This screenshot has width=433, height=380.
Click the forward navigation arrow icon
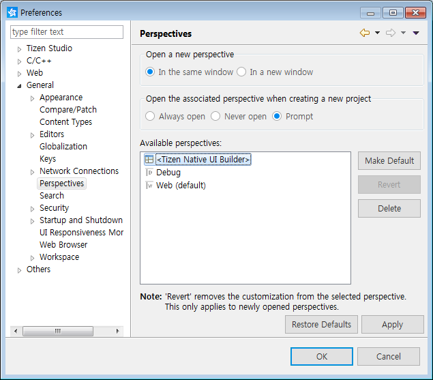(x=391, y=33)
